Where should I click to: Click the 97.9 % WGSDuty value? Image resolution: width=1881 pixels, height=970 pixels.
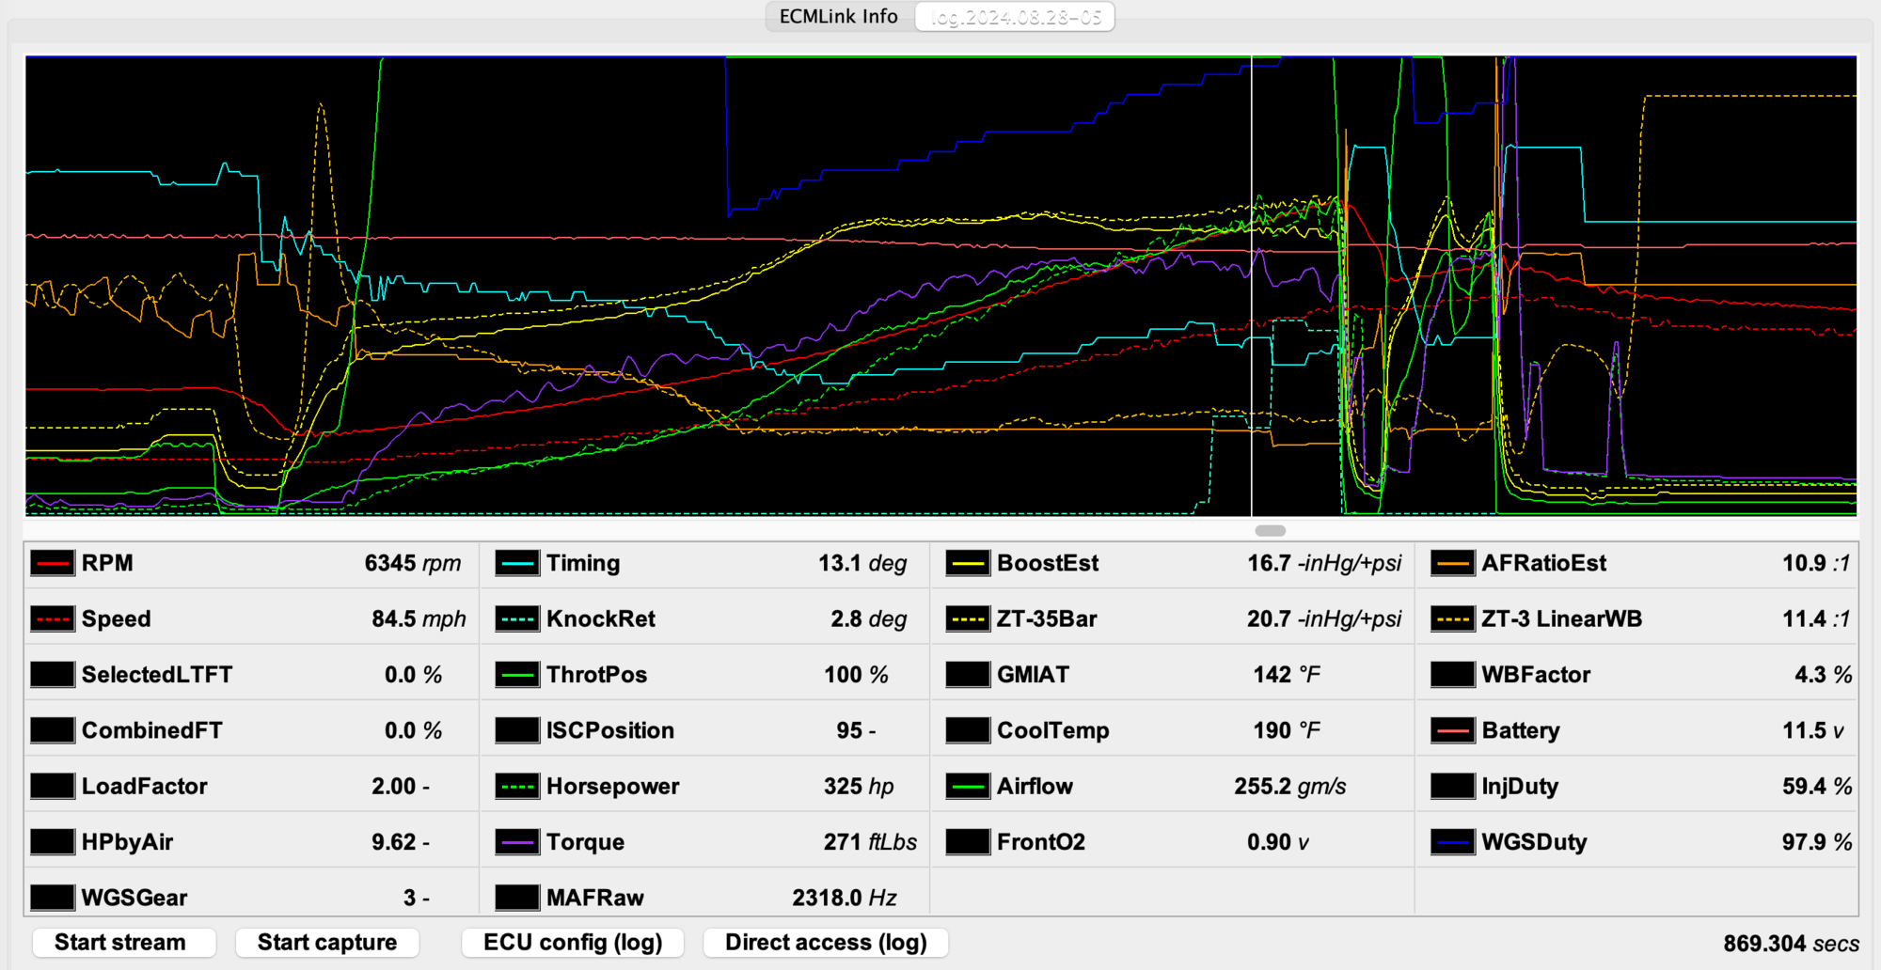coord(1817,841)
